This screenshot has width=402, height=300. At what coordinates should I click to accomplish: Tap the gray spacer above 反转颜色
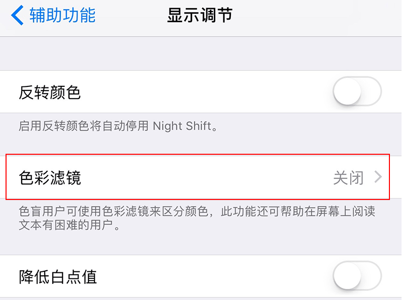[x=201, y=53]
